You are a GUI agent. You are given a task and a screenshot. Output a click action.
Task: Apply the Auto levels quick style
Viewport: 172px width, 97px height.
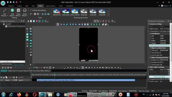click(x=66, y=12)
